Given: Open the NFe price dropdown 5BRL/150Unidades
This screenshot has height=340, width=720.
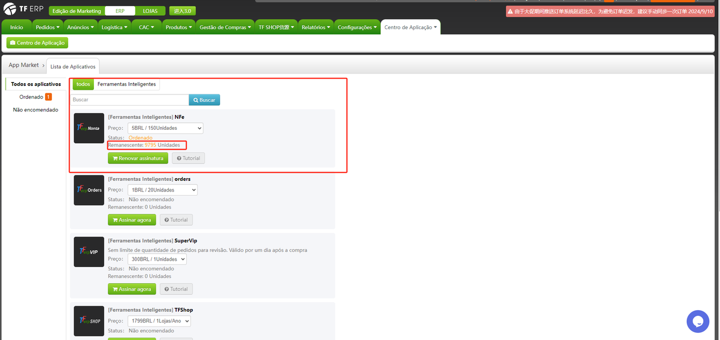Looking at the screenshot, I should point(165,128).
